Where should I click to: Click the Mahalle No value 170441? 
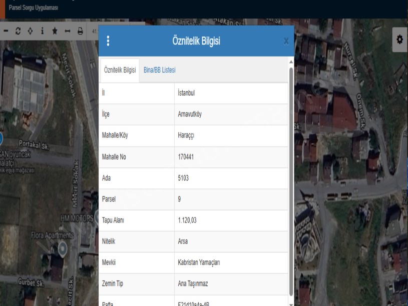(186, 157)
